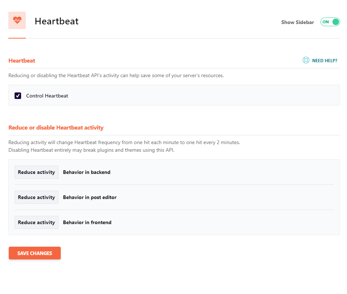Click the Heartbeat page title
This screenshot has height=294, width=347.
pyautogui.click(x=56, y=21)
